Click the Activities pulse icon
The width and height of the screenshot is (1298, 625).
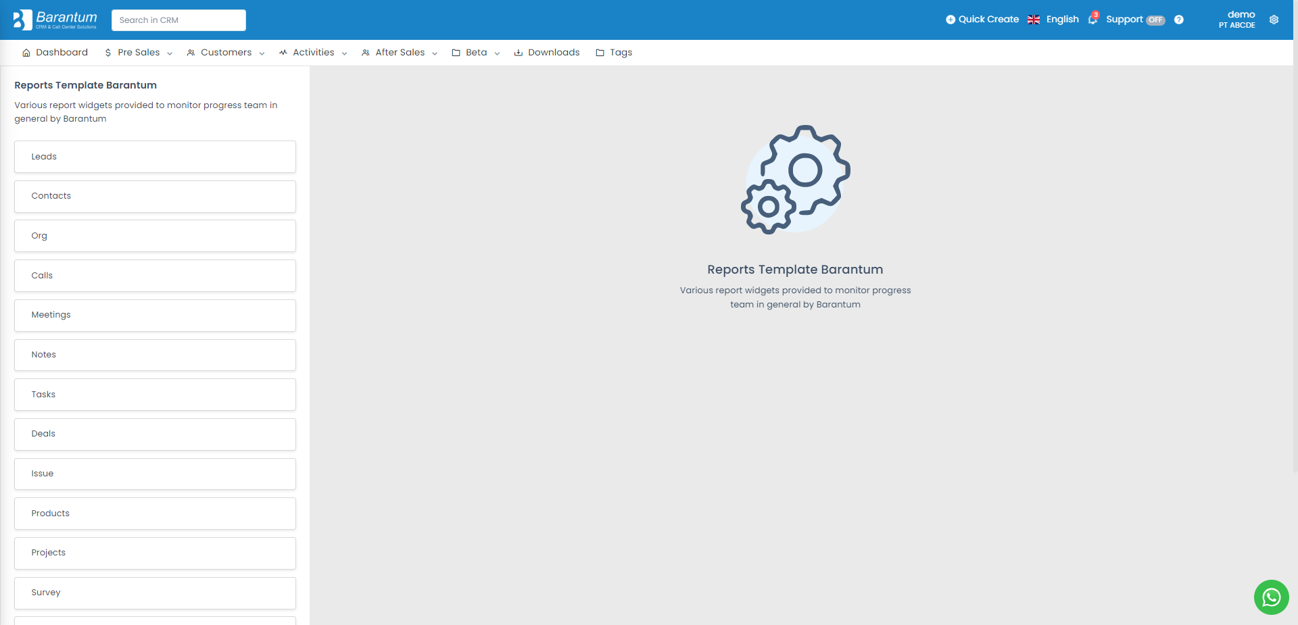tap(283, 52)
